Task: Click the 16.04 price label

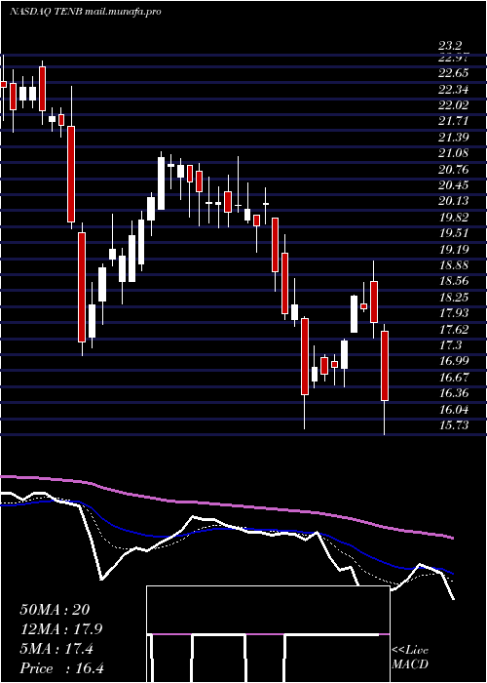Action: (x=454, y=410)
